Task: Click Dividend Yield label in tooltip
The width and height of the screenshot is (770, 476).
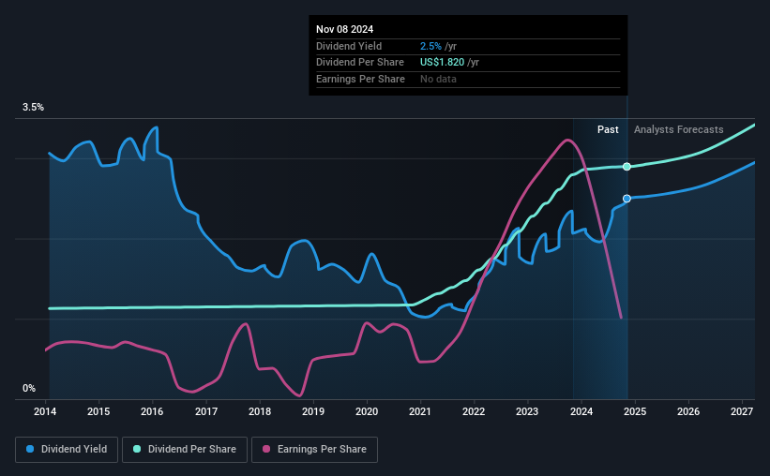Action: tap(349, 46)
